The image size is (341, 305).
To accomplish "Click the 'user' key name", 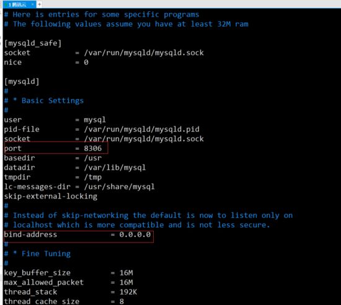I will tap(13, 120).
